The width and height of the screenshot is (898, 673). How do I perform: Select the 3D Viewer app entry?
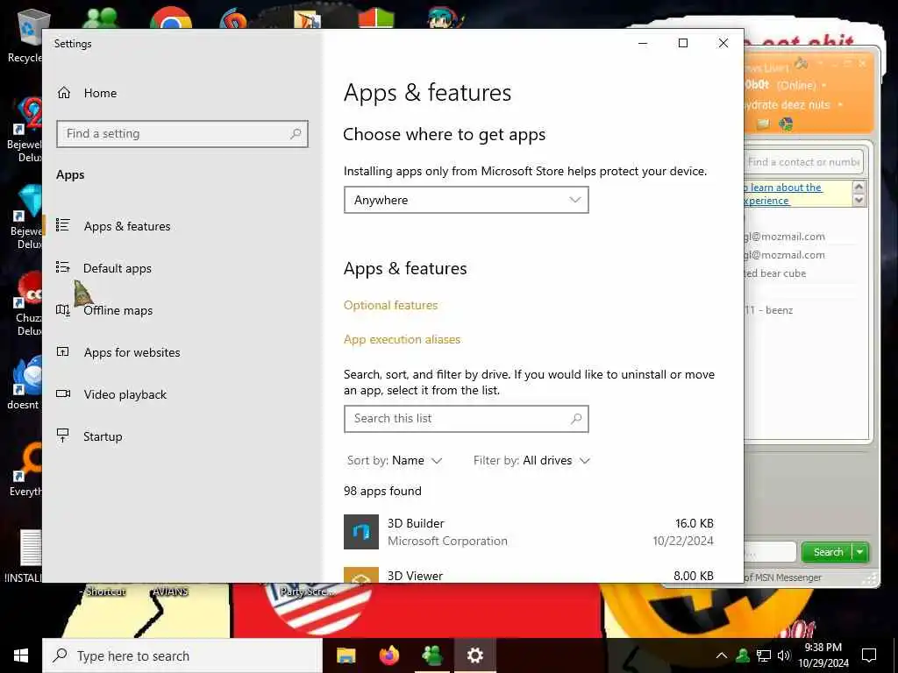point(529,575)
